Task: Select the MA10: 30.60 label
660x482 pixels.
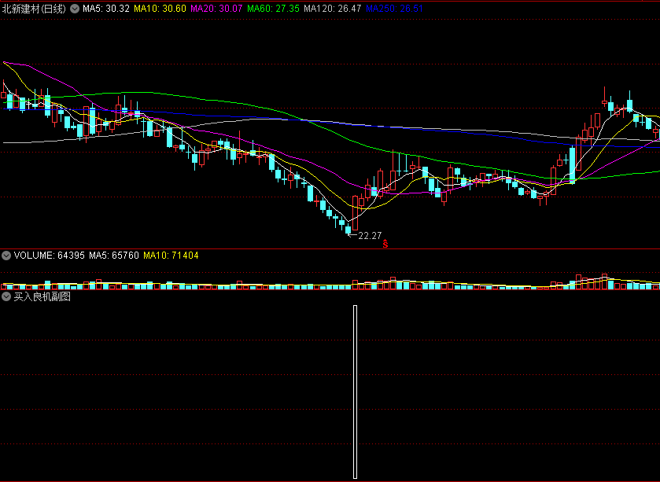Action: 160,9
